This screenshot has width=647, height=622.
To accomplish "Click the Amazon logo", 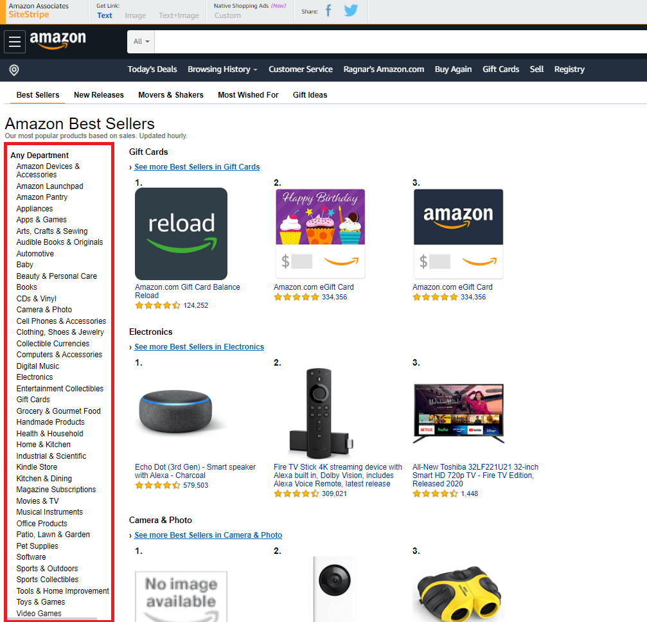I will coord(58,40).
